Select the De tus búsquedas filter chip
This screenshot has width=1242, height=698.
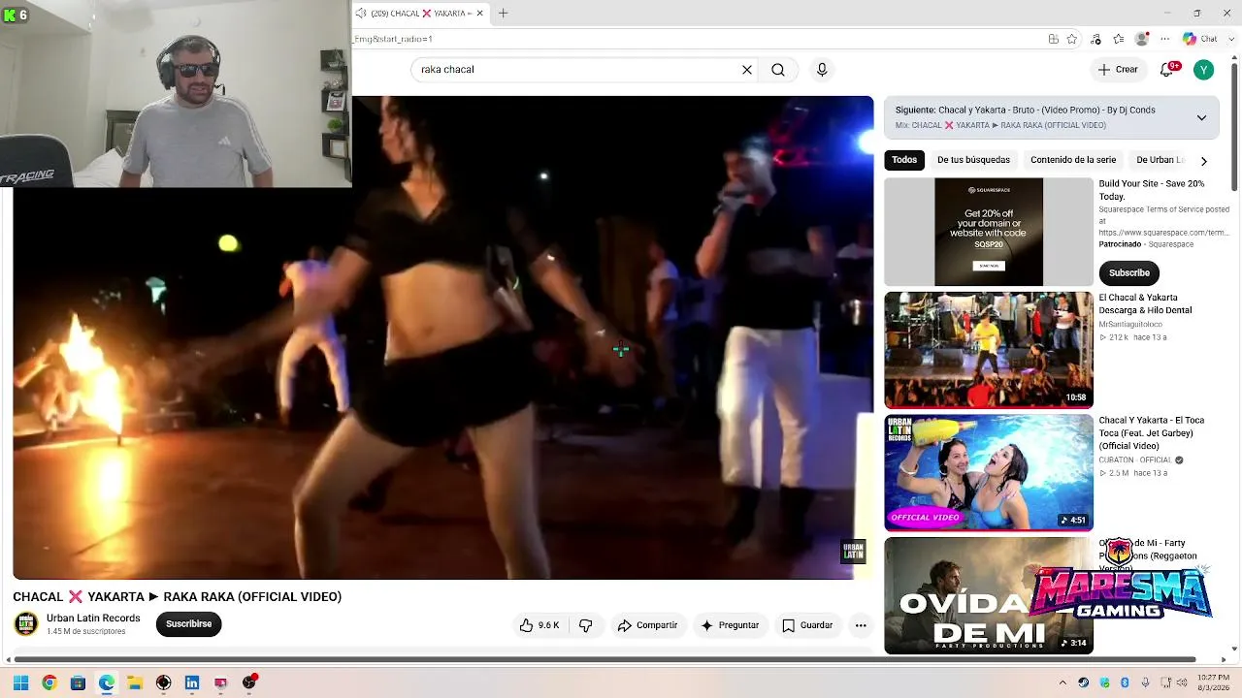coord(973,160)
